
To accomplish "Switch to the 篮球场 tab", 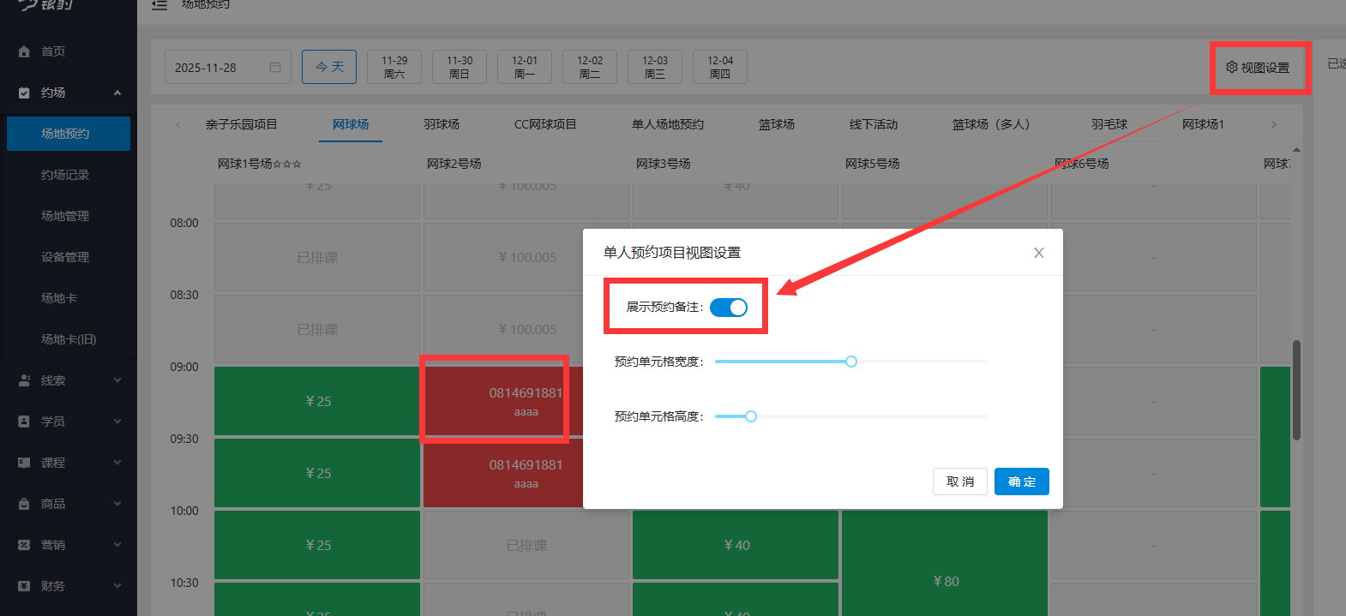I will click(x=777, y=124).
